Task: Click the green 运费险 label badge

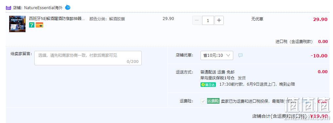Action: (213, 101)
